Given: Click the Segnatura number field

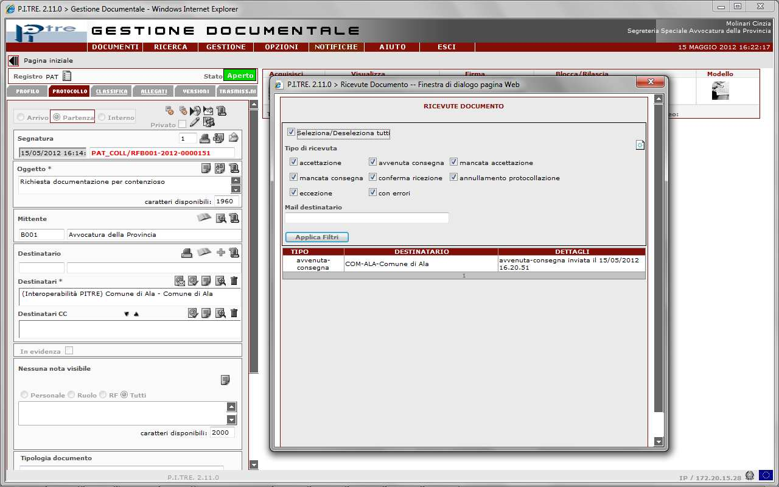Looking at the screenshot, I should coord(188,138).
